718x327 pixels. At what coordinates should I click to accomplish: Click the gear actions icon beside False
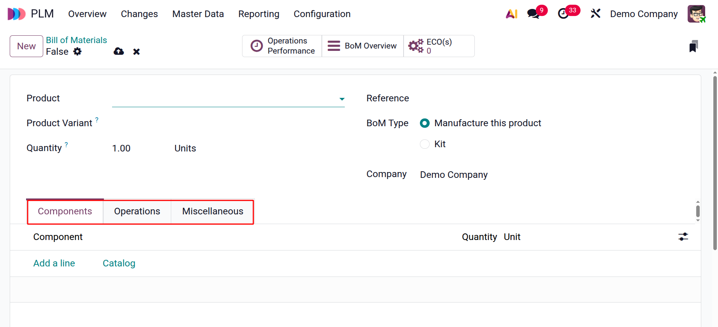[77, 52]
